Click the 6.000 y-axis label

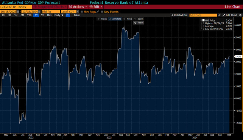238,25
